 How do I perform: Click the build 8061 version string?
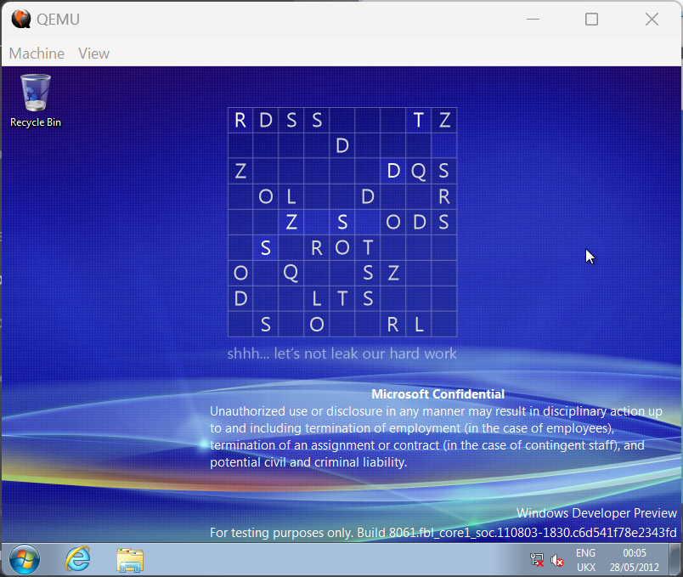coord(443,533)
